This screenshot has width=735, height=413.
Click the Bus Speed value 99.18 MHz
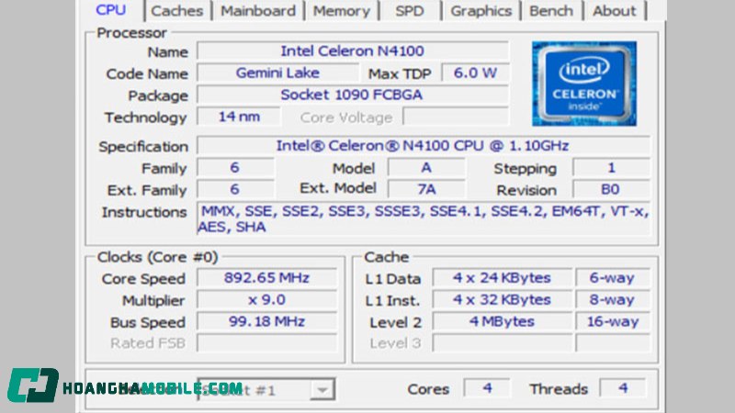[266, 322]
